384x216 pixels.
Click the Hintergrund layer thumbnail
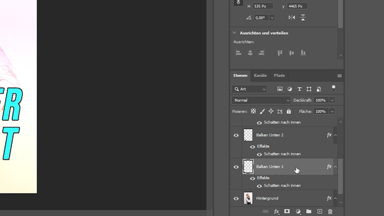(x=248, y=198)
